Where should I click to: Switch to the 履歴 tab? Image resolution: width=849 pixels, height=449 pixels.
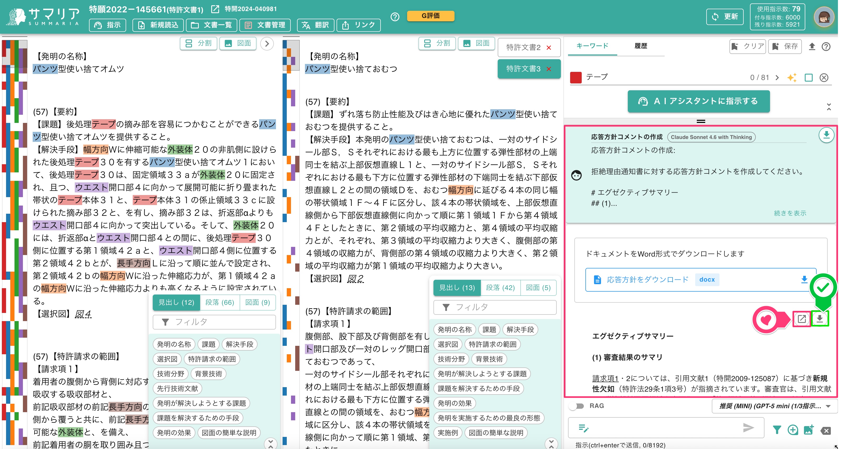tap(641, 46)
